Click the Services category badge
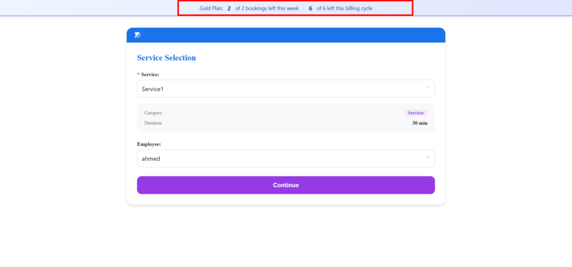 tap(416, 113)
